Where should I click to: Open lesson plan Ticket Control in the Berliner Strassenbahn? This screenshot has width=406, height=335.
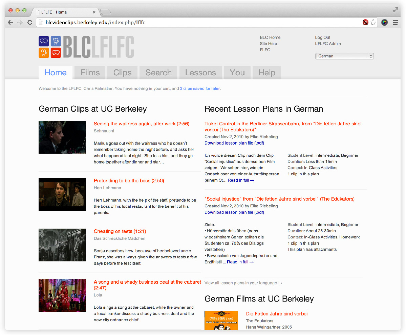point(282,127)
